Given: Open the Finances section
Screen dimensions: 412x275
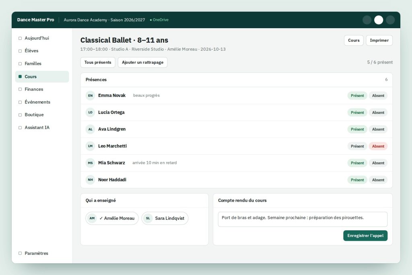Looking at the screenshot, I should (x=42, y=89).
